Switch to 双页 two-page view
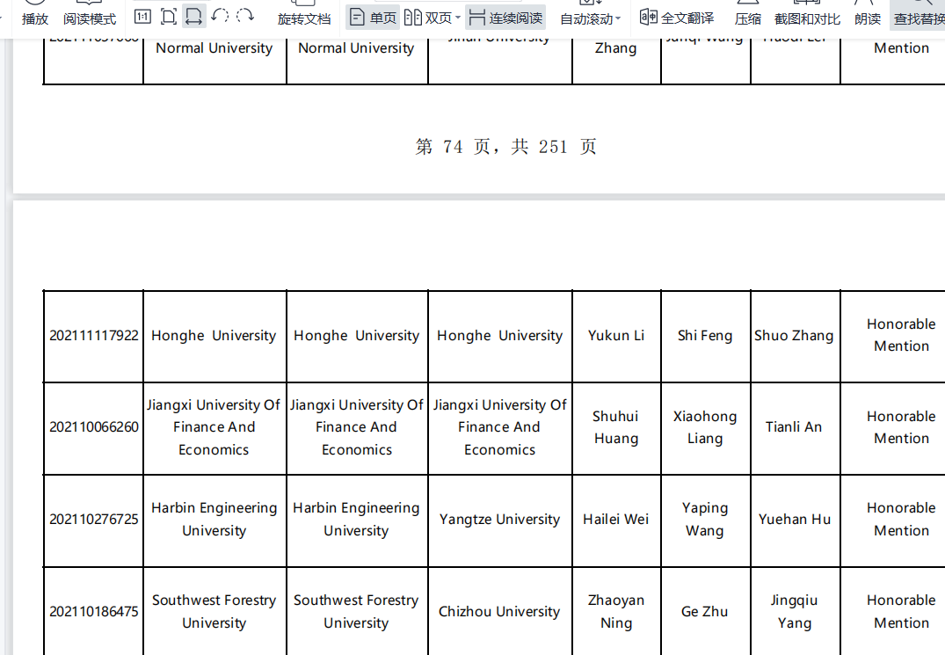 (x=427, y=18)
